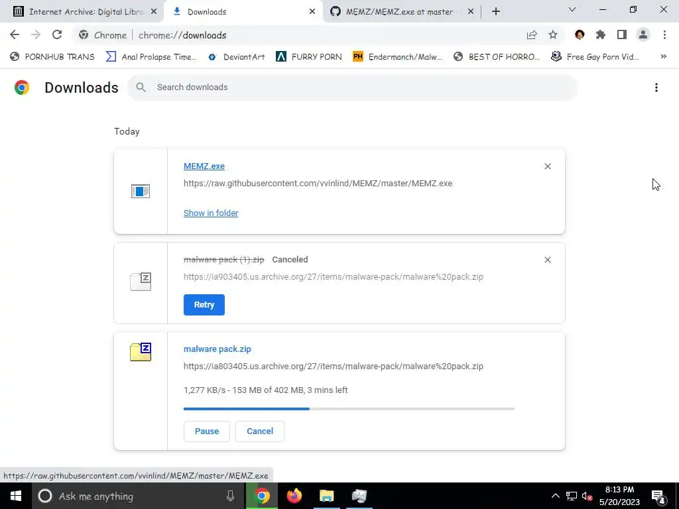This screenshot has height=509, width=679.
Task: Remove canceled malware pack (1).zip entry
Action: 547,260
